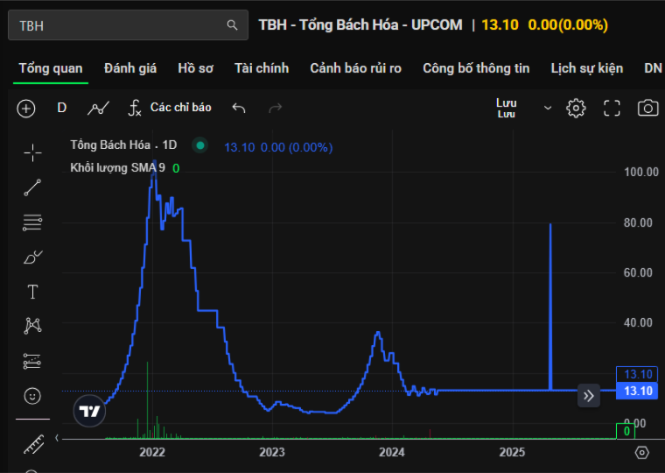This screenshot has width=665, height=473.
Task: Select the trend line drawing tool
Action: (32, 187)
